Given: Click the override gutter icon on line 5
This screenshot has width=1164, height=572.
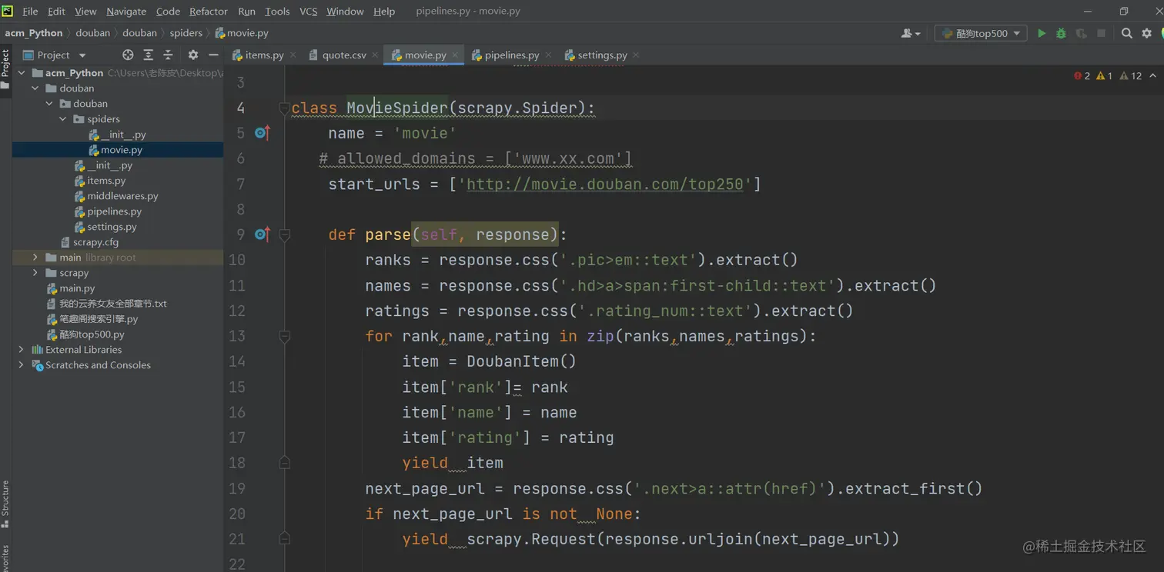Looking at the screenshot, I should pos(262,133).
